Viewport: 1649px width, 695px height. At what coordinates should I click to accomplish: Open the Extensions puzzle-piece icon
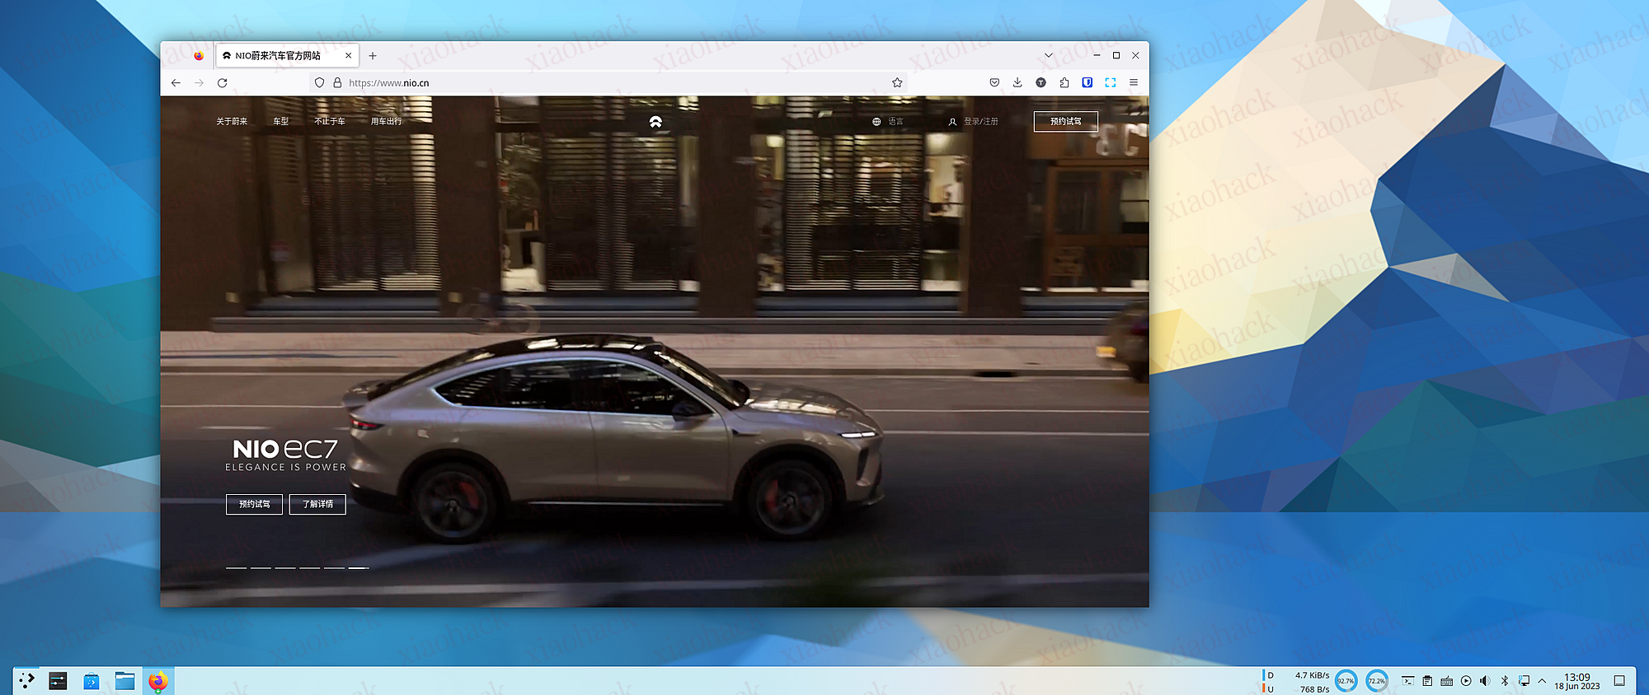pos(1064,83)
